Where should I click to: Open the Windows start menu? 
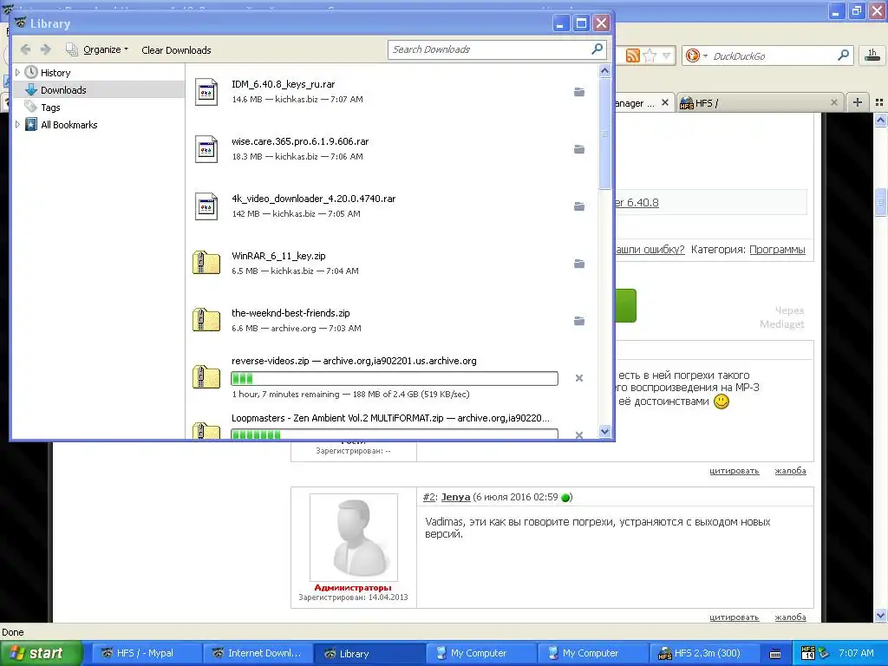pos(42,653)
